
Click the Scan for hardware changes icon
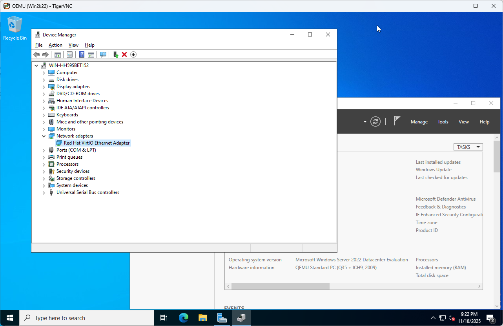click(x=103, y=54)
